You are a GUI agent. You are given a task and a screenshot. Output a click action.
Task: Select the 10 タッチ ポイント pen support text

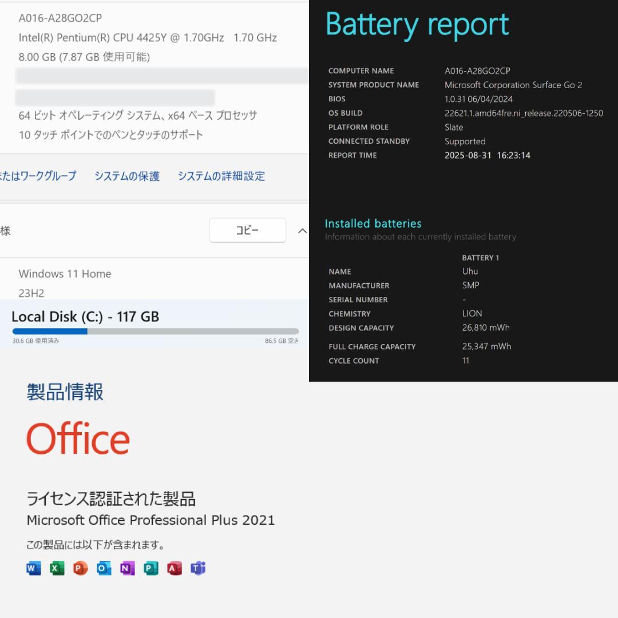[x=111, y=135]
